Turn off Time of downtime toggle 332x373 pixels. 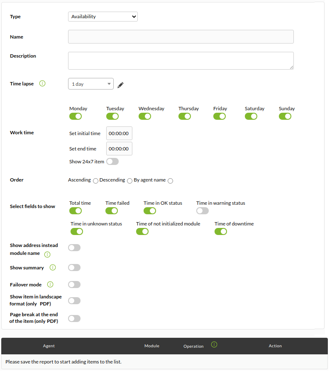(221, 231)
